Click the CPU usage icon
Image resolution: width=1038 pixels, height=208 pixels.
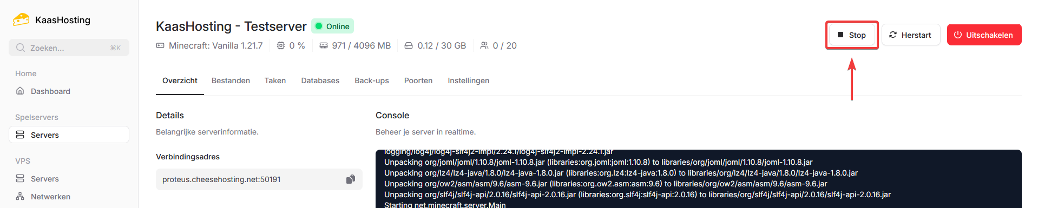(281, 45)
